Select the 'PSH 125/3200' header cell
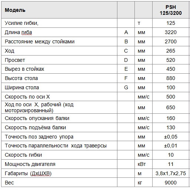Viewport: 190px width, 190px height. click(x=171, y=10)
